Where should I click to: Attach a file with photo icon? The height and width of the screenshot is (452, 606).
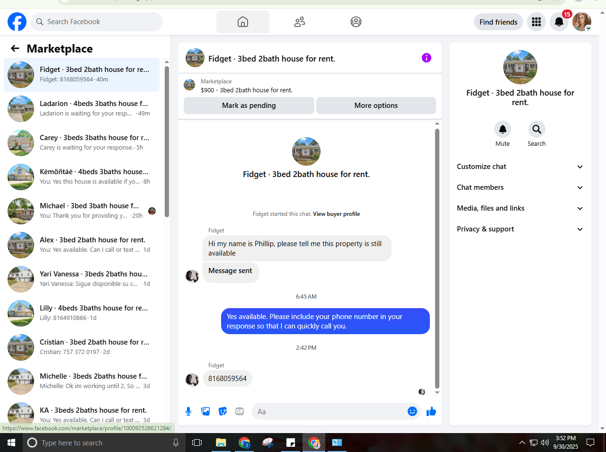coord(205,411)
